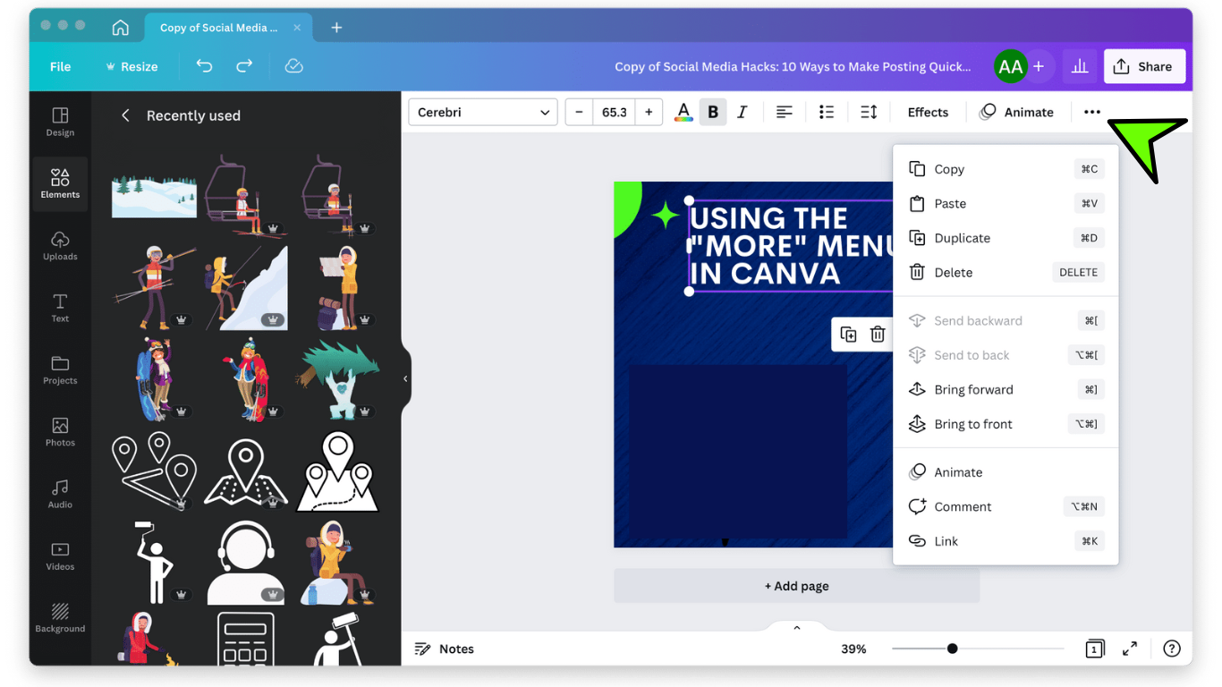The width and height of the screenshot is (1222, 687).
Task: Click the redo arrow icon
Action: click(x=244, y=66)
